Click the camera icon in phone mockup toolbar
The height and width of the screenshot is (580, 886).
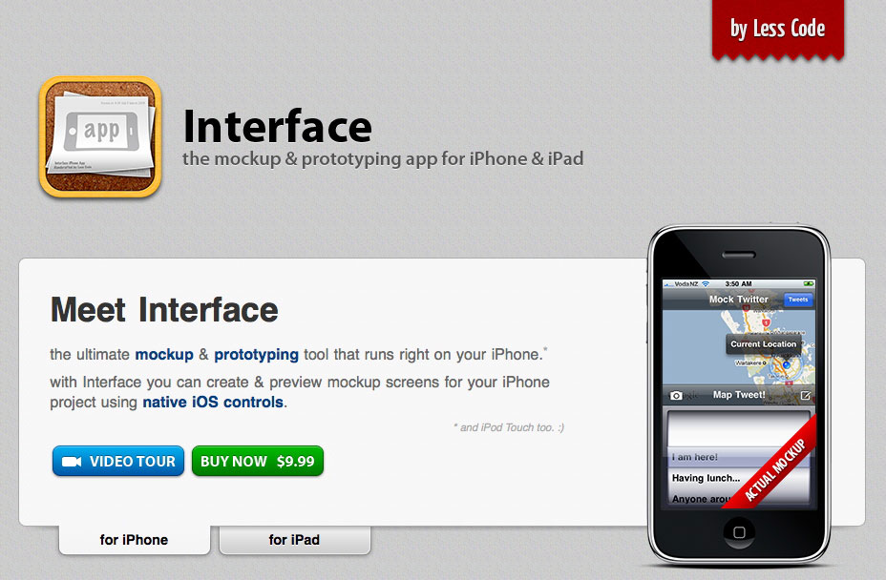pyautogui.click(x=676, y=395)
